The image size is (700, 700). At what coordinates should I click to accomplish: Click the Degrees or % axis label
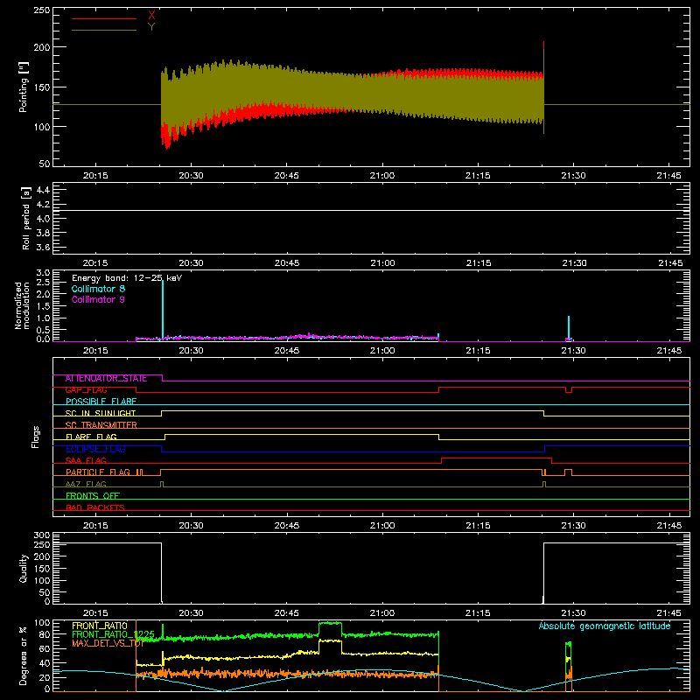click(x=24, y=655)
